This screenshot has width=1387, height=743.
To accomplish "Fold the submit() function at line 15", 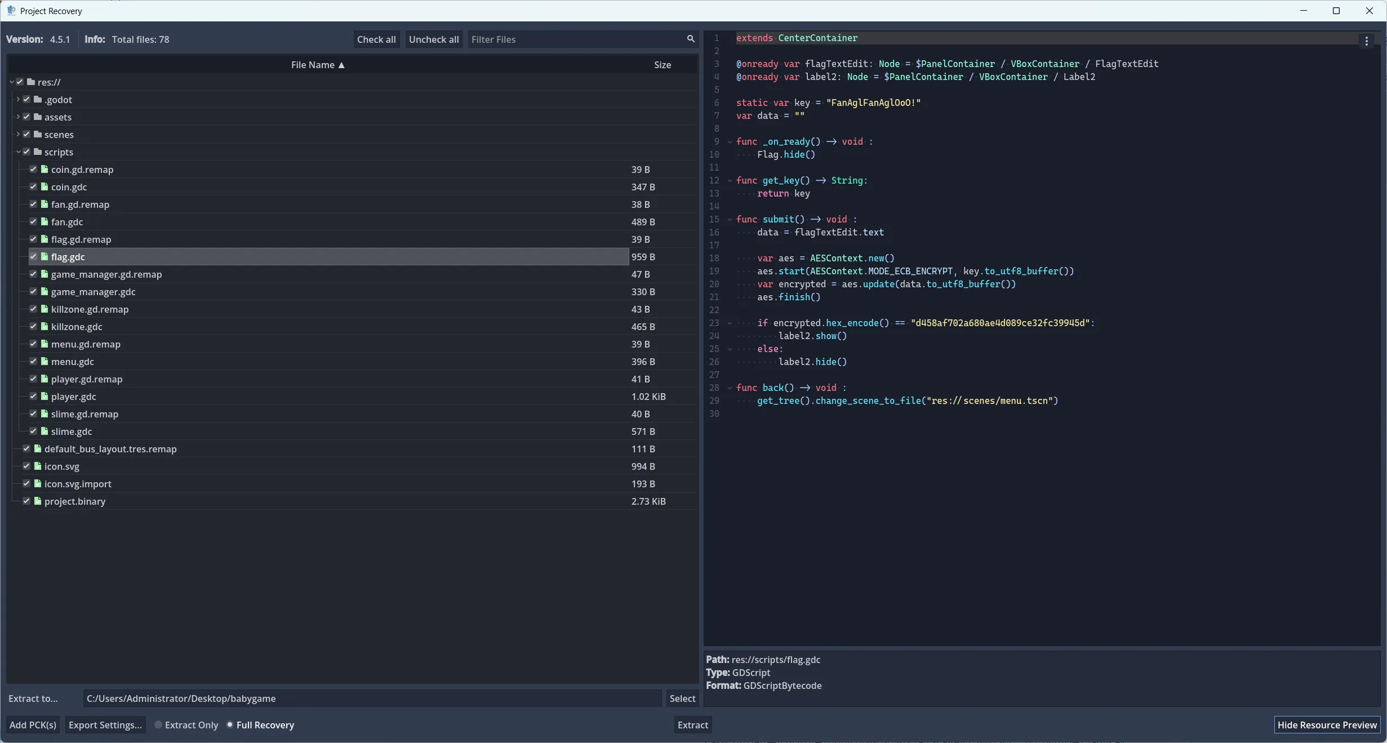I will click(x=730, y=220).
